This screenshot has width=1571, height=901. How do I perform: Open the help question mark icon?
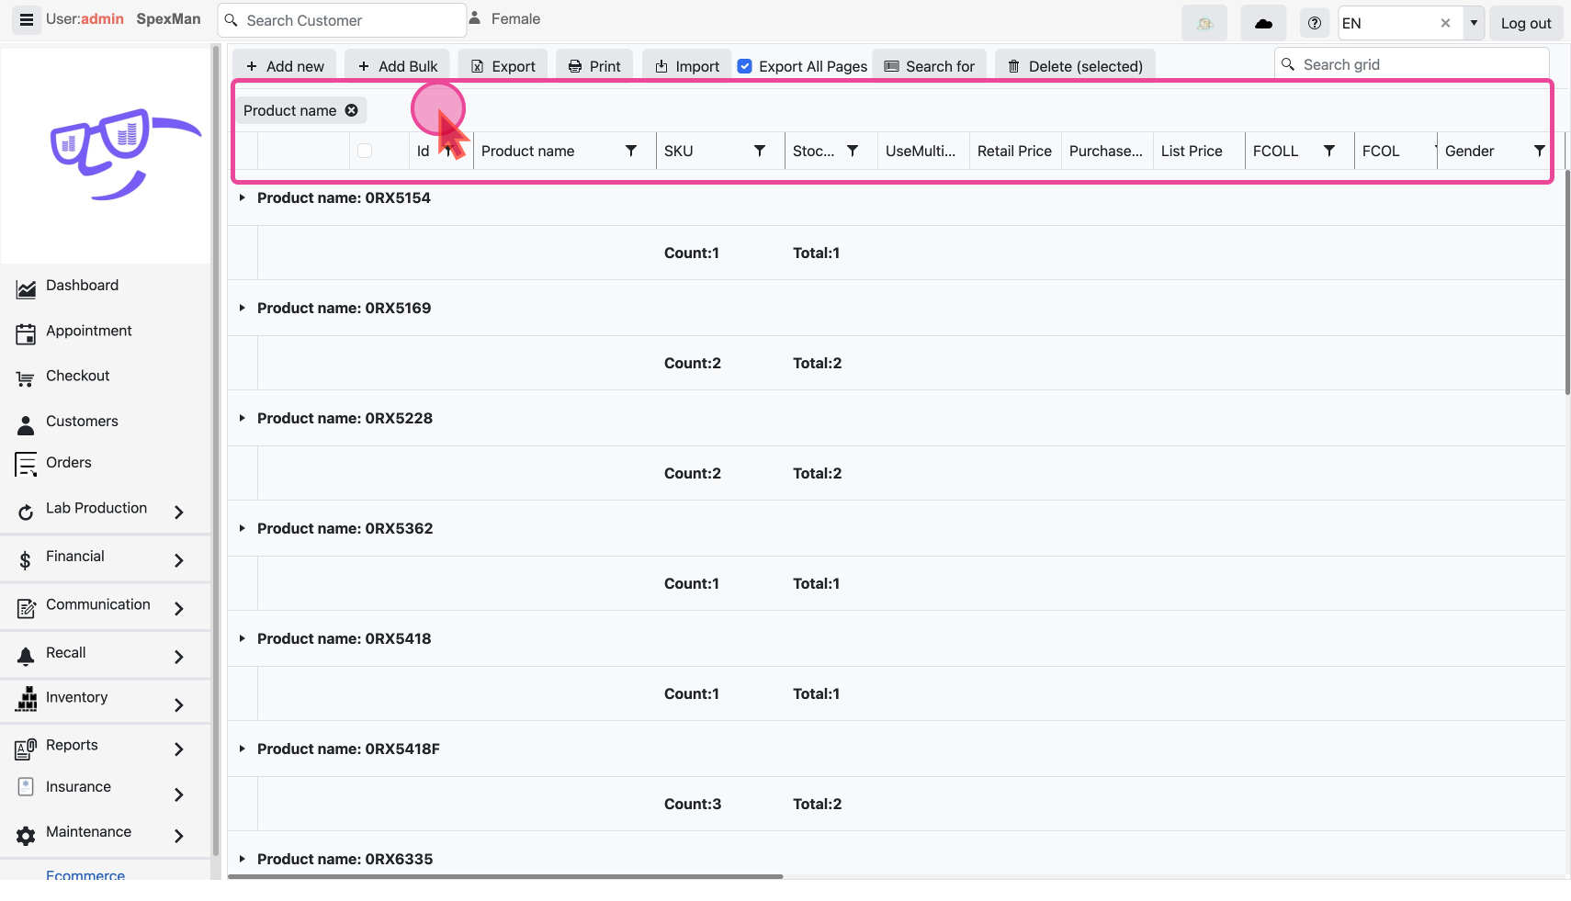[x=1315, y=23]
